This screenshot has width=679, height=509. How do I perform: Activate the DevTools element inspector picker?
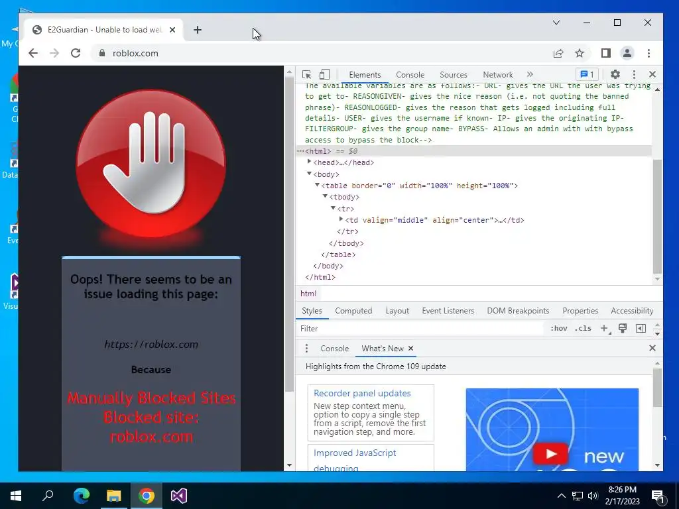coord(306,74)
